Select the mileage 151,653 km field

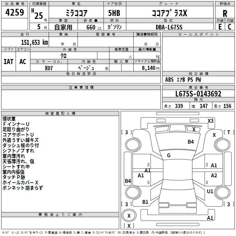(25, 42)
